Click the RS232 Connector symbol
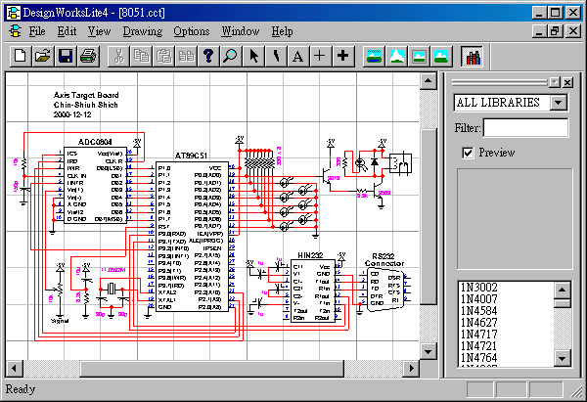Image resolution: width=587 pixels, height=402 pixels. pyautogui.click(x=384, y=291)
